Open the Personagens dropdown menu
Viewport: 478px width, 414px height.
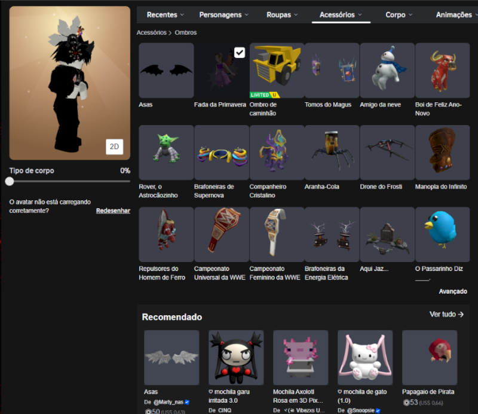(x=224, y=14)
